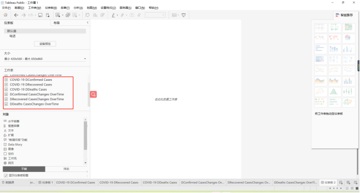The image size is (360, 193).
Task: Open the dashboard size dropdown
Action: 45,59
